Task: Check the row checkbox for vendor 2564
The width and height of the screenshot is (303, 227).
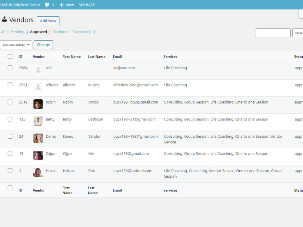Action: click(10, 68)
